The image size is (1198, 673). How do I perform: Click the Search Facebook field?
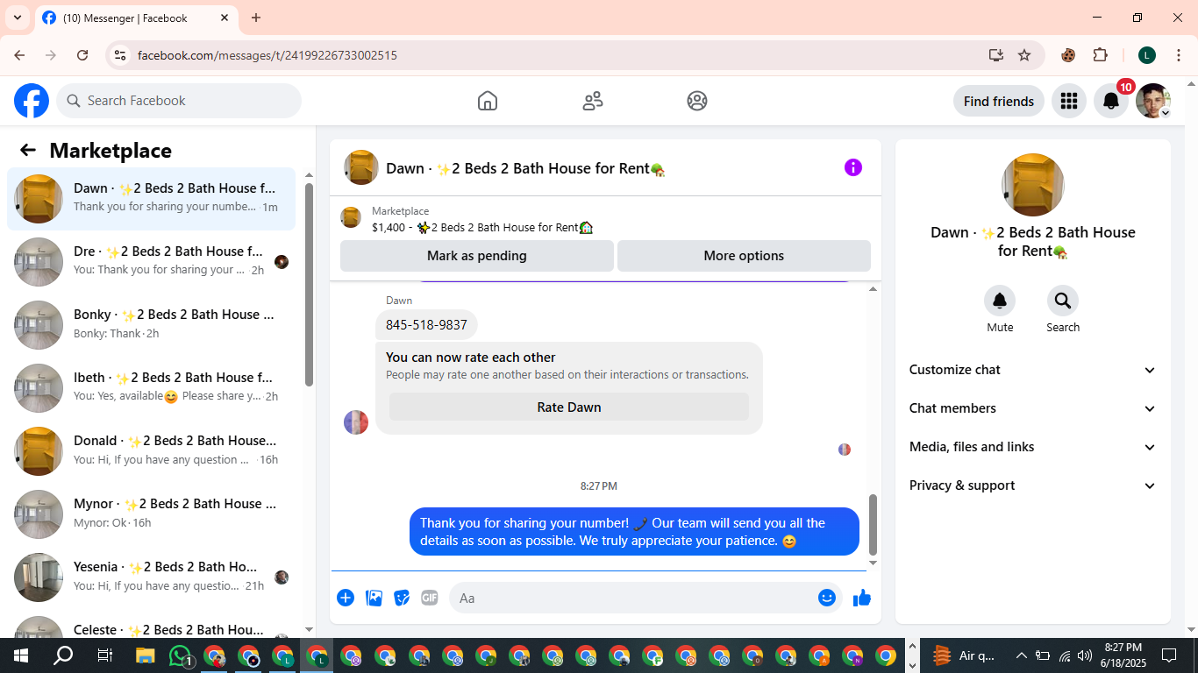click(179, 101)
